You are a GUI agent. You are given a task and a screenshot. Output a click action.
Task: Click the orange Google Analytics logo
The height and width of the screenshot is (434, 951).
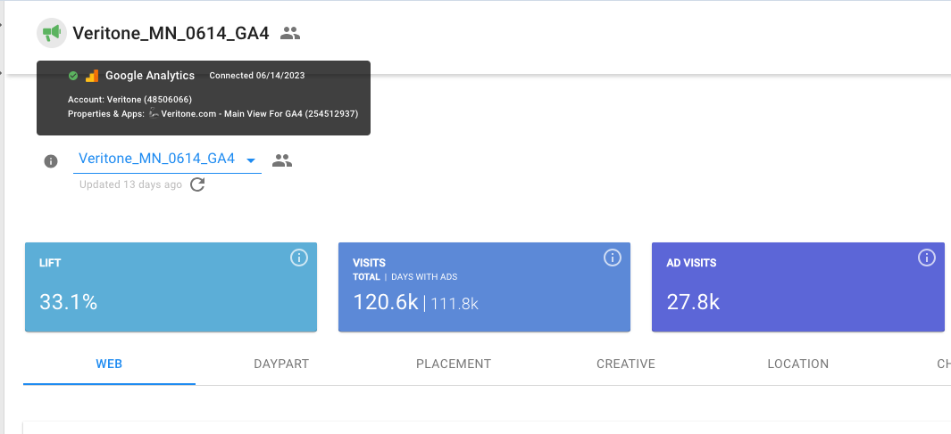tap(91, 76)
